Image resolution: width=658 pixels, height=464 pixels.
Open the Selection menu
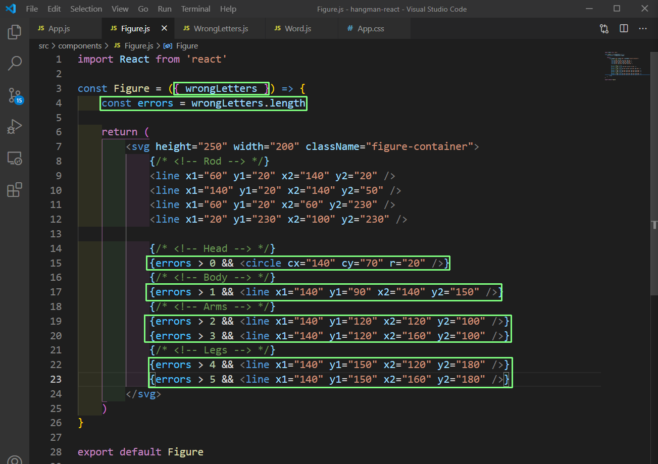(x=86, y=9)
